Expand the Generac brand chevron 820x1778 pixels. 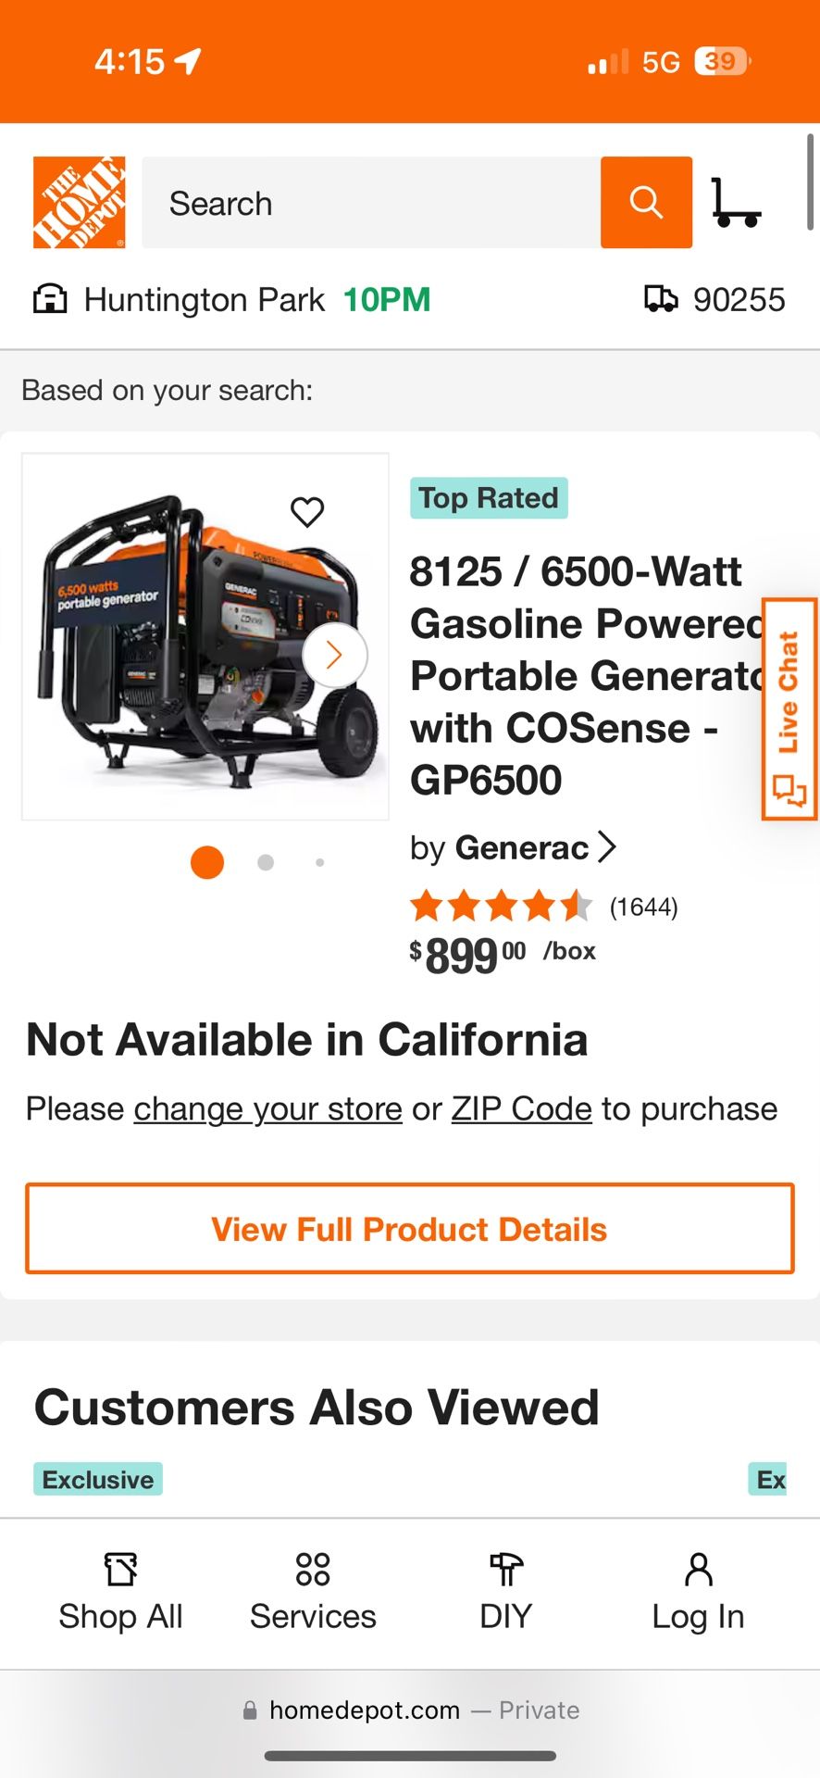(607, 846)
